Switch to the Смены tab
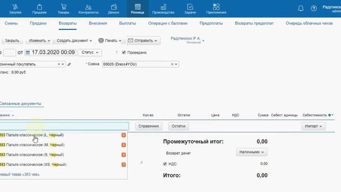The height and width of the screenshot is (192, 341). tap(11, 23)
